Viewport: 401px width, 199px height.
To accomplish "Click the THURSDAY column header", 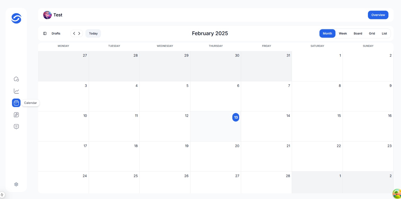I will (x=216, y=46).
